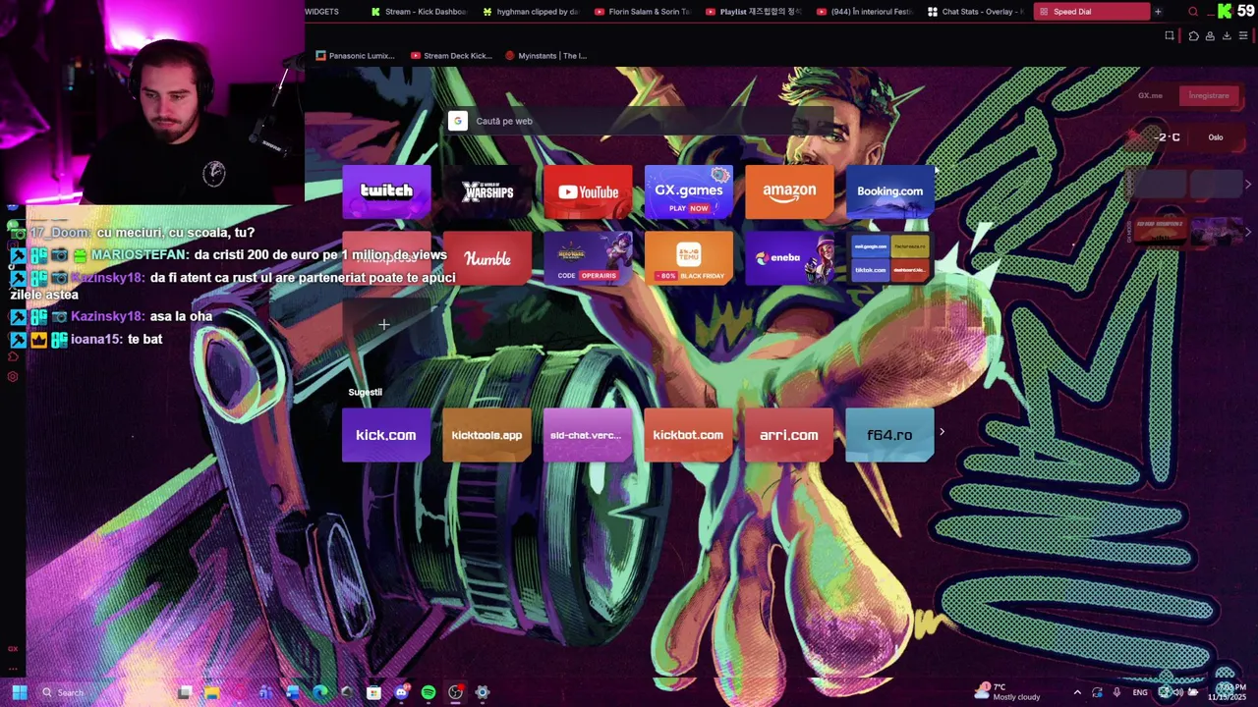Open the GX.games speed dial tile
Image resolution: width=1258 pixels, height=707 pixels.
click(x=688, y=190)
